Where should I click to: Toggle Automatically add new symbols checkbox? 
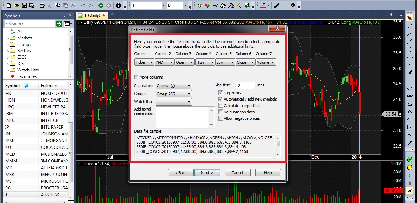(x=220, y=99)
